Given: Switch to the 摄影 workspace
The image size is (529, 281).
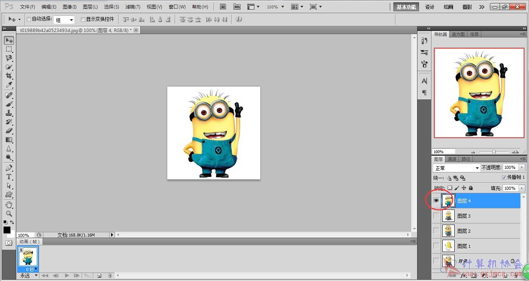Looking at the screenshot, I should 467,7.
